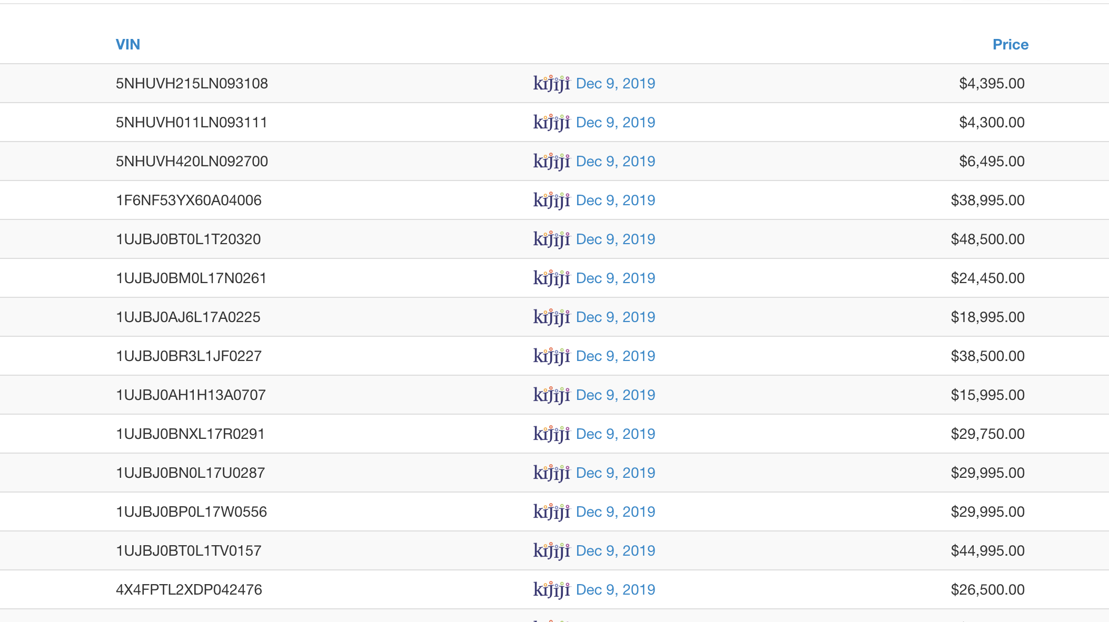Click the Kijiji icon beside VIN 1UJBJ0BR3L1JF0227

[x=551, y=356]
